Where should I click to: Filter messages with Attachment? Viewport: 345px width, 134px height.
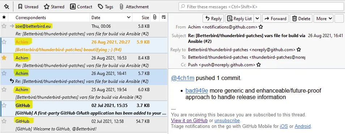(134, 7)
